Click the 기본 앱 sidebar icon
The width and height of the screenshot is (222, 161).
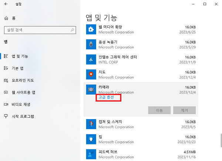click(6, 68)
